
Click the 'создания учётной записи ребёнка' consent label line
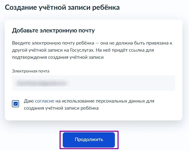click(61, 108)
